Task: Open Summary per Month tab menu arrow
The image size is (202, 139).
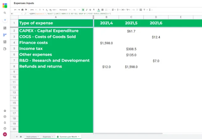Action: [x=79, y=137]
